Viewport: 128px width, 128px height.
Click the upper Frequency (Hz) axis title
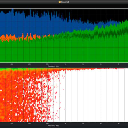pyautogui.click(x=53, y=66)
